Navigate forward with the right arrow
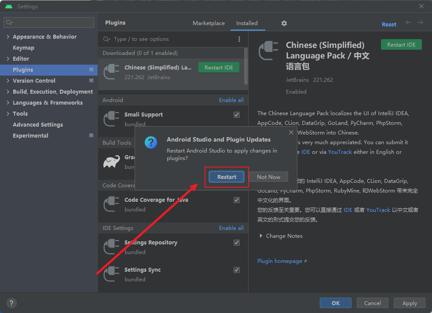Screen dimensions: 432x313 [x=420, y=22]
